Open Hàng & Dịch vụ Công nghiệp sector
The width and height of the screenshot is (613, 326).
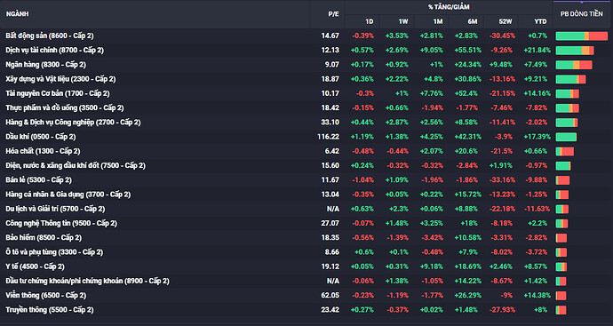pos(73,123)
